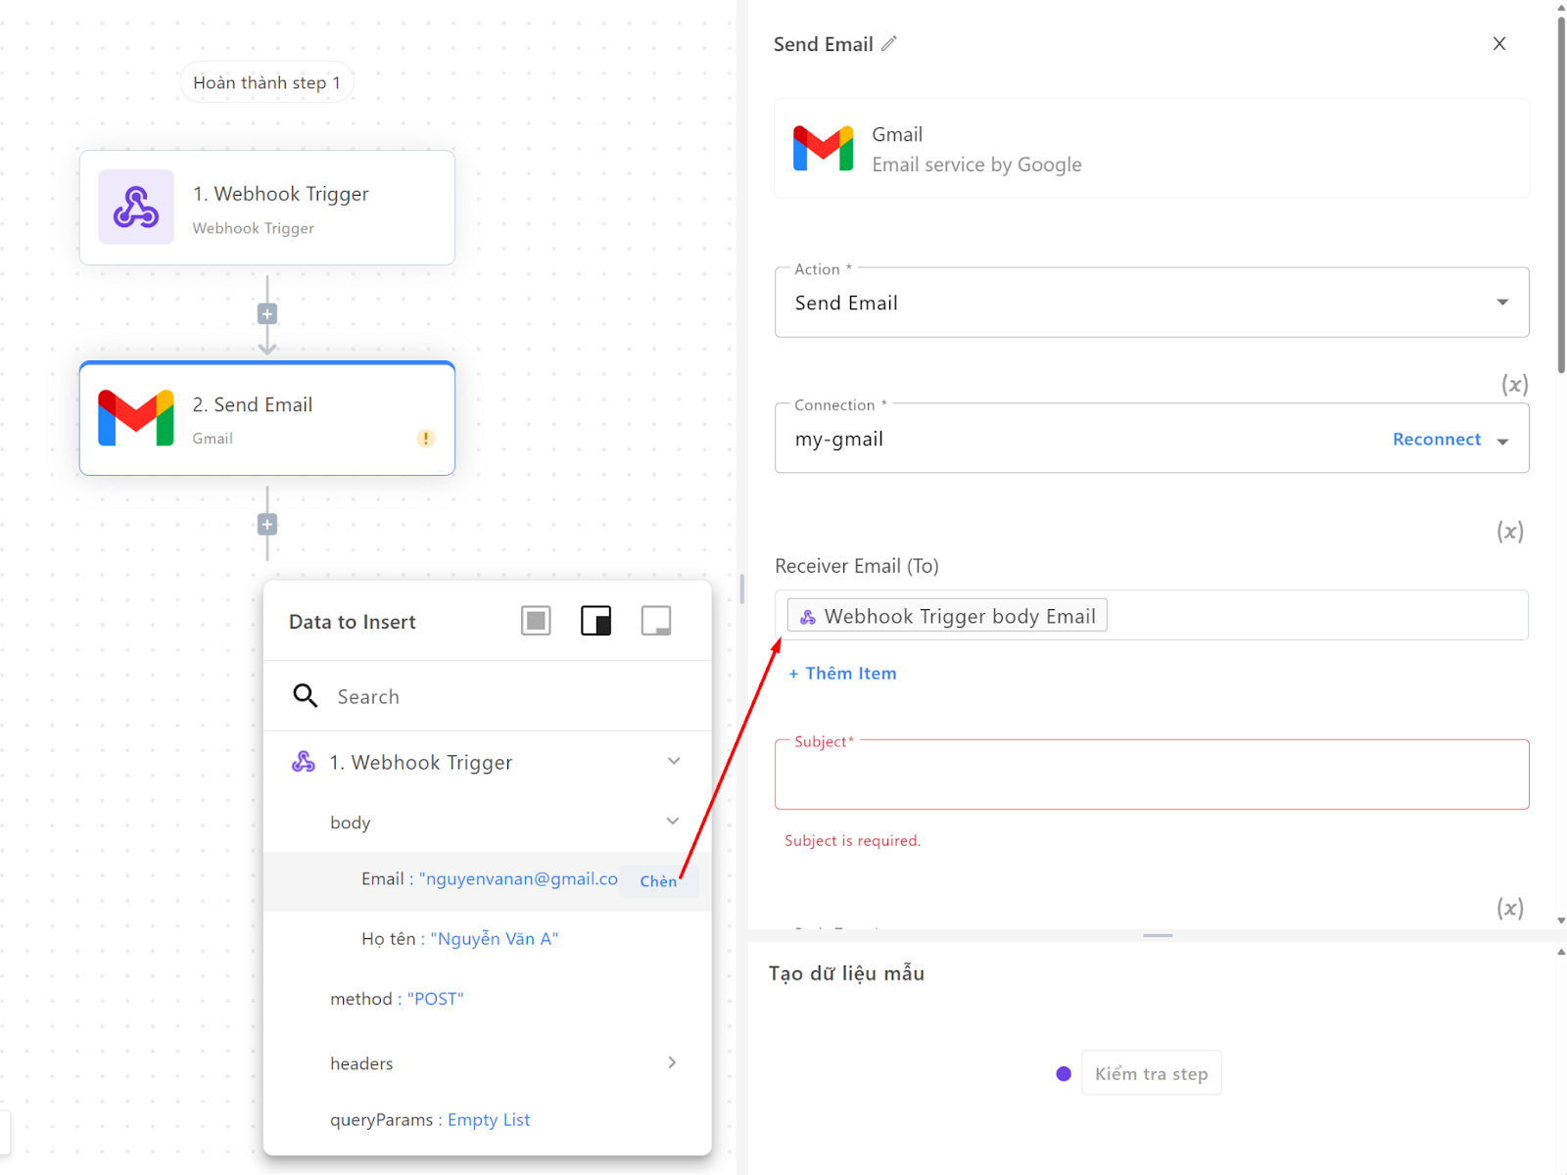Open the Connection dropdown for my-gmail
The width and height of the screenshot is (1567, 1175).
(x=1502, y=441)
